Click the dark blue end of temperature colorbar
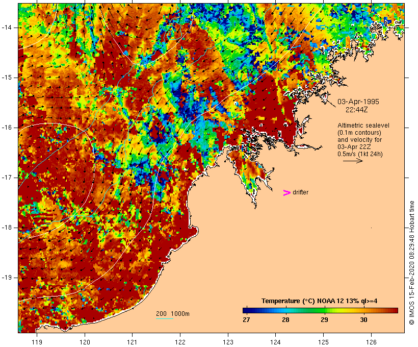Image resolution: width=418 pixels, height=347 pixels. pyautogui.click(x=248, y=310)
